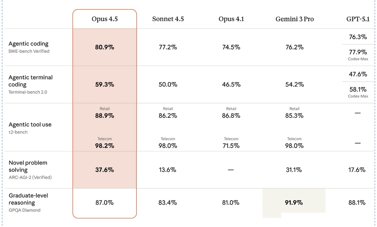The height and width of the screenshot is (227, 377).
Task: Select Sonnet 4.5's 13.6% ARC-AGI-2 score
Action: pyautogui.click(x=168, y=170)
